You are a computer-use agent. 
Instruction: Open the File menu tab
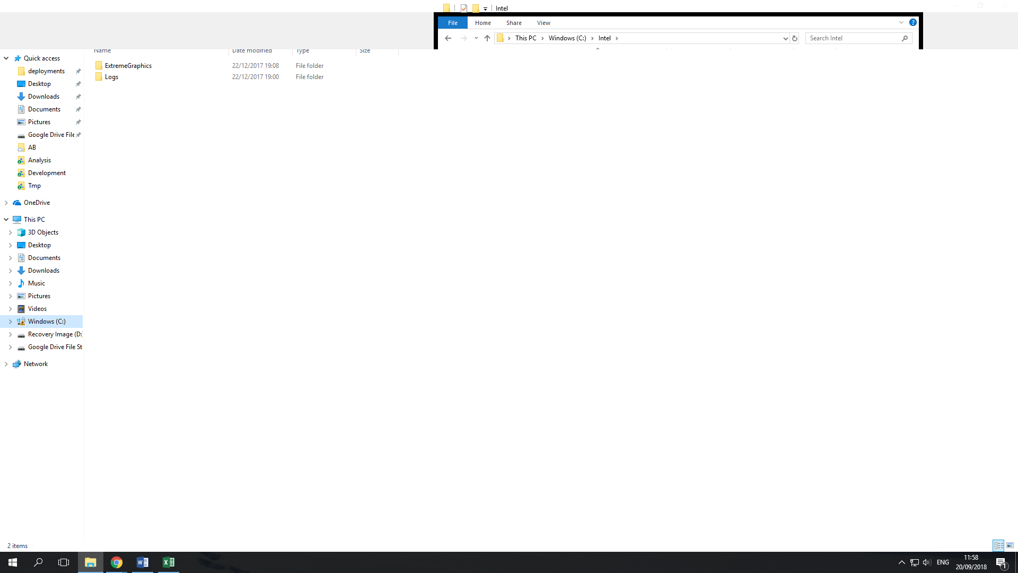click(x=452, y=23)
